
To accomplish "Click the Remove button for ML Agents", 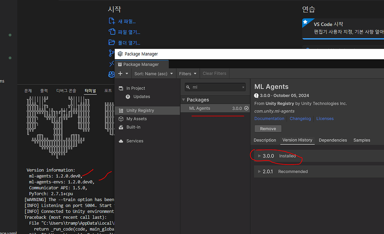I will point(268,128).
